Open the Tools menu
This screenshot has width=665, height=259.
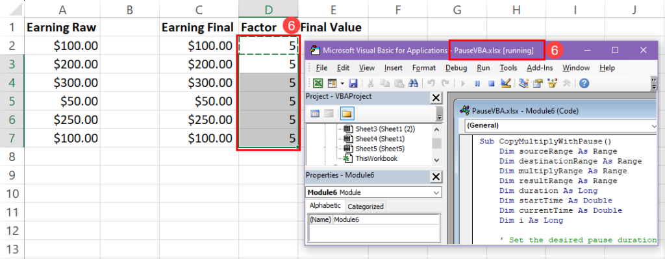pos(508,68)
